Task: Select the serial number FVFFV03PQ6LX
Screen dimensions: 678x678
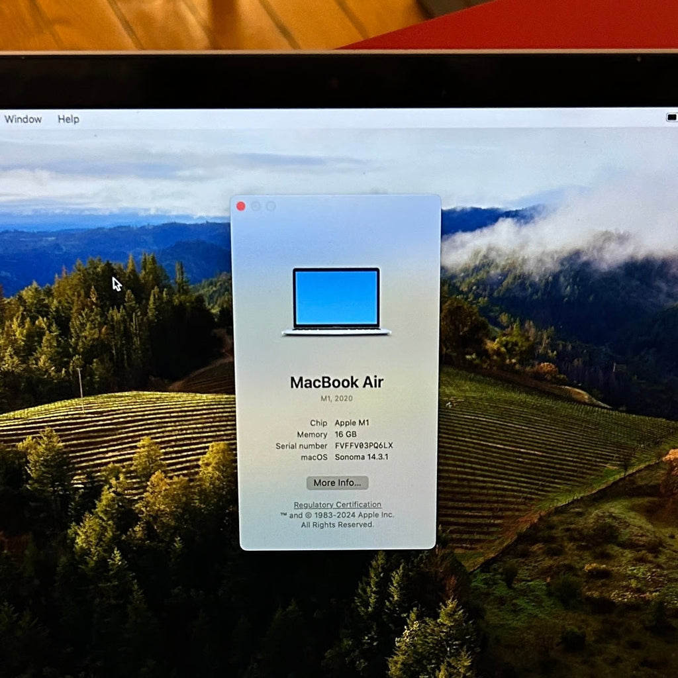Action: (x=363, y=446)
